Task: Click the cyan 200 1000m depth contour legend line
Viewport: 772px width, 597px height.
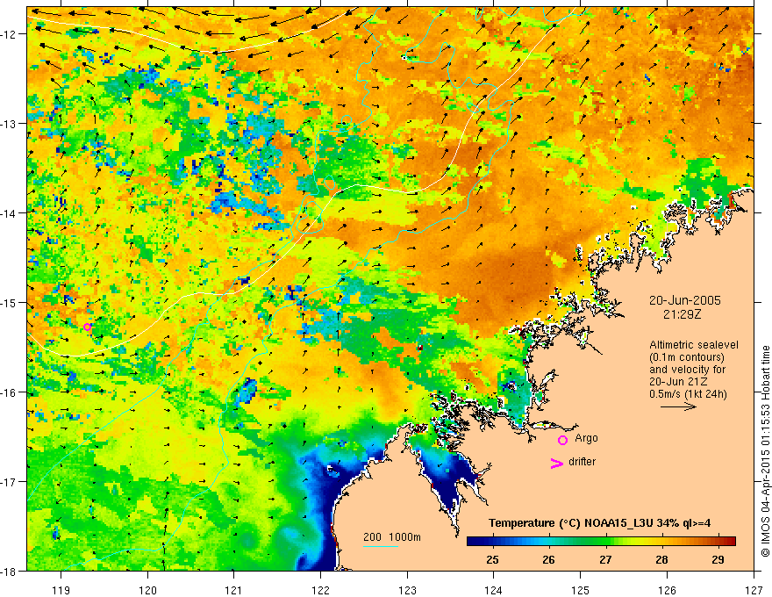Action: [381, 546]
